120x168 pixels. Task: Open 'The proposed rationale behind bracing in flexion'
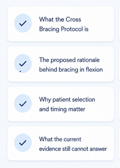(71, 65)
